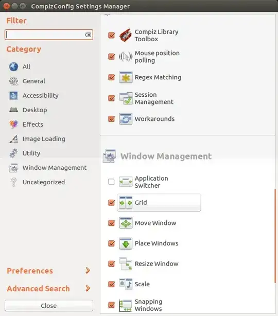The image size is (278, 316).
Task: Uncheck the Scale plugin checkbox
Action: [x=111, y=284]
